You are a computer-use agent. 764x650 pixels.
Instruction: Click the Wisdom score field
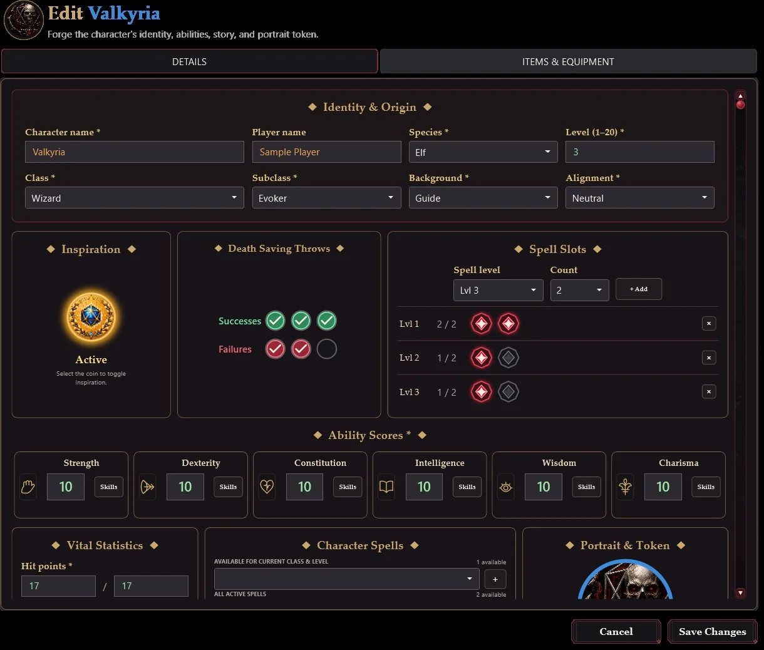click(x=544, y=487)
